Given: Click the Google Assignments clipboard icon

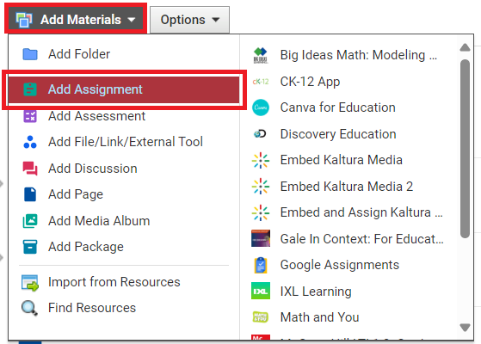Looking at the screenshot, I should click(261, 265).
